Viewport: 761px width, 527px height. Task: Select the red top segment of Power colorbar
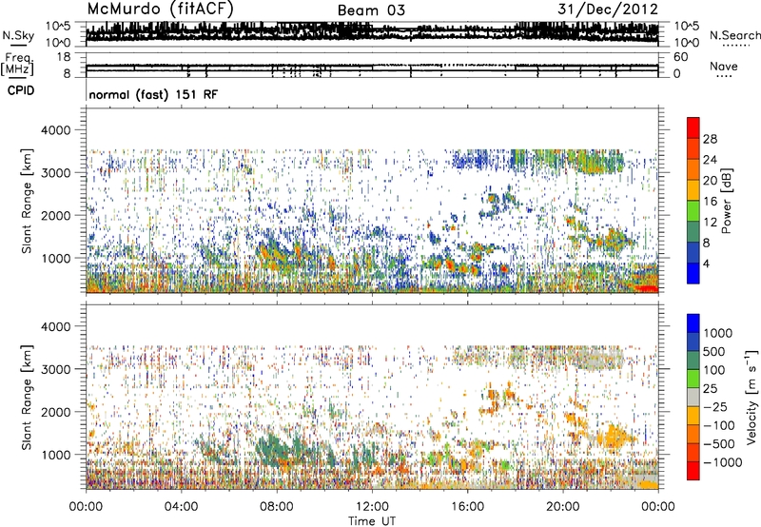[x=693, y=128]
